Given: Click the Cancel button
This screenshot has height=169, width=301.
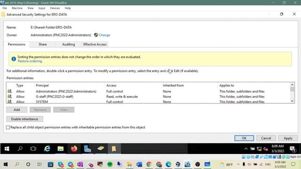Looking at the screenshot, I should pyautogui.click(x=266, y=138).
